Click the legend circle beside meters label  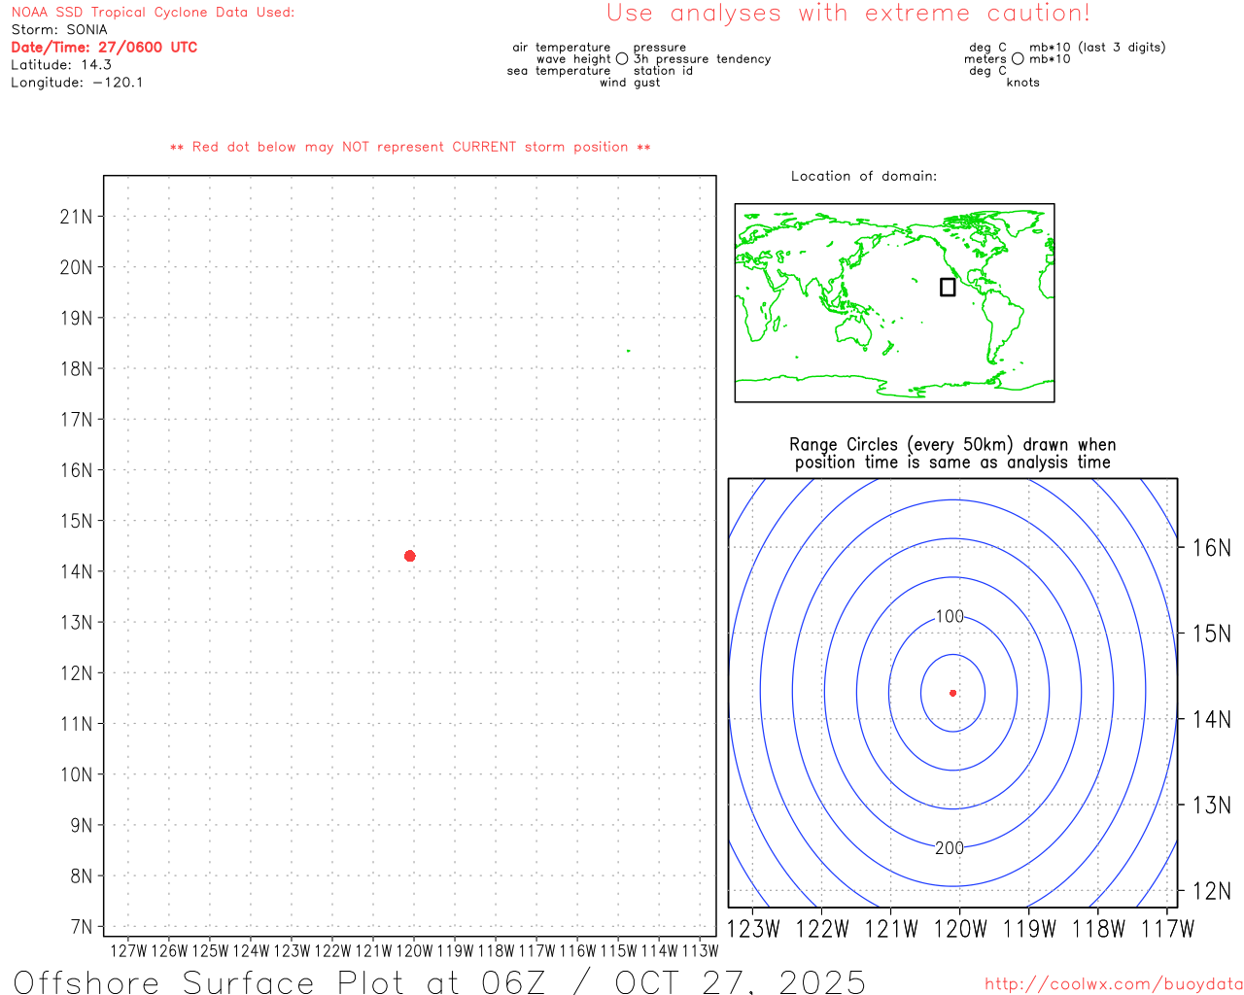[1018, 59]
